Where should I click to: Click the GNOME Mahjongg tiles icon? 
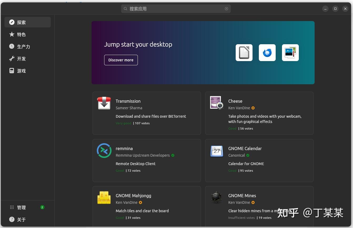coord(104,197)
